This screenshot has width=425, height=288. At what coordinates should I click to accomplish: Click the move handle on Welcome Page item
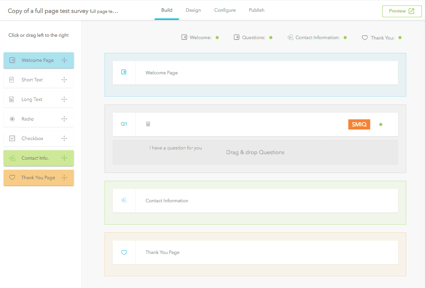tap(65, 60)
